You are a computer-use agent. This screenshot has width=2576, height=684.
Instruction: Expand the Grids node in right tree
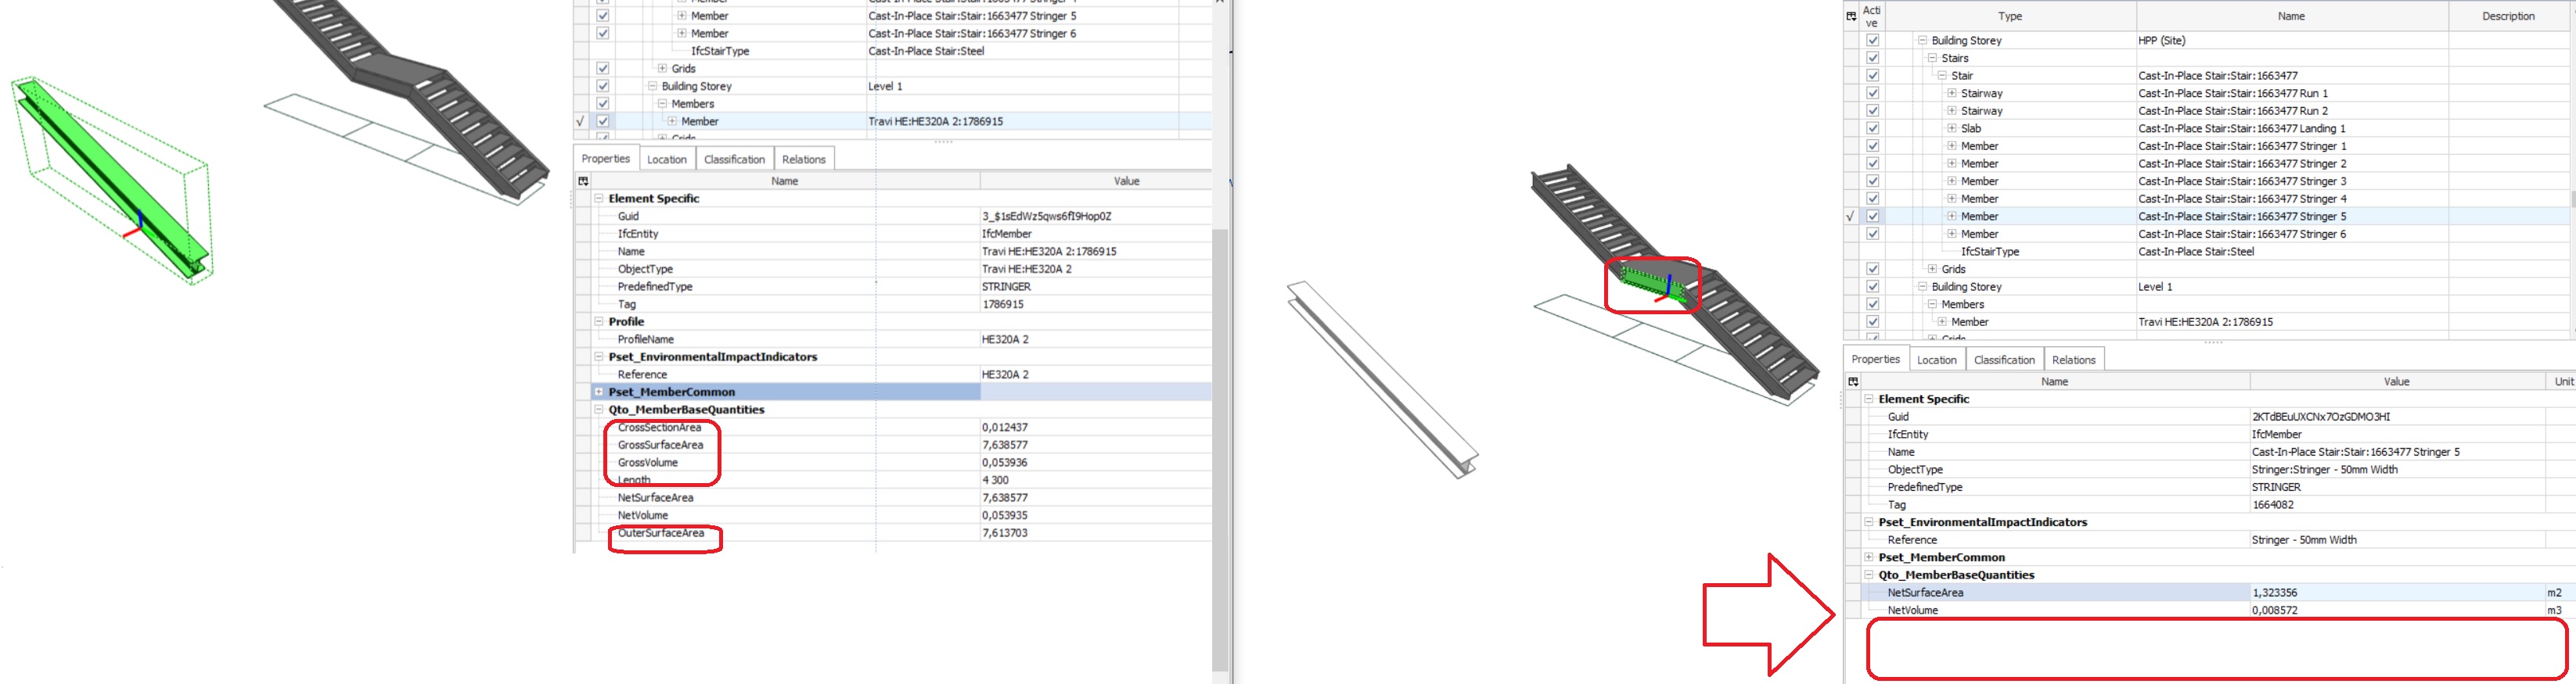tap(1932, 269)
